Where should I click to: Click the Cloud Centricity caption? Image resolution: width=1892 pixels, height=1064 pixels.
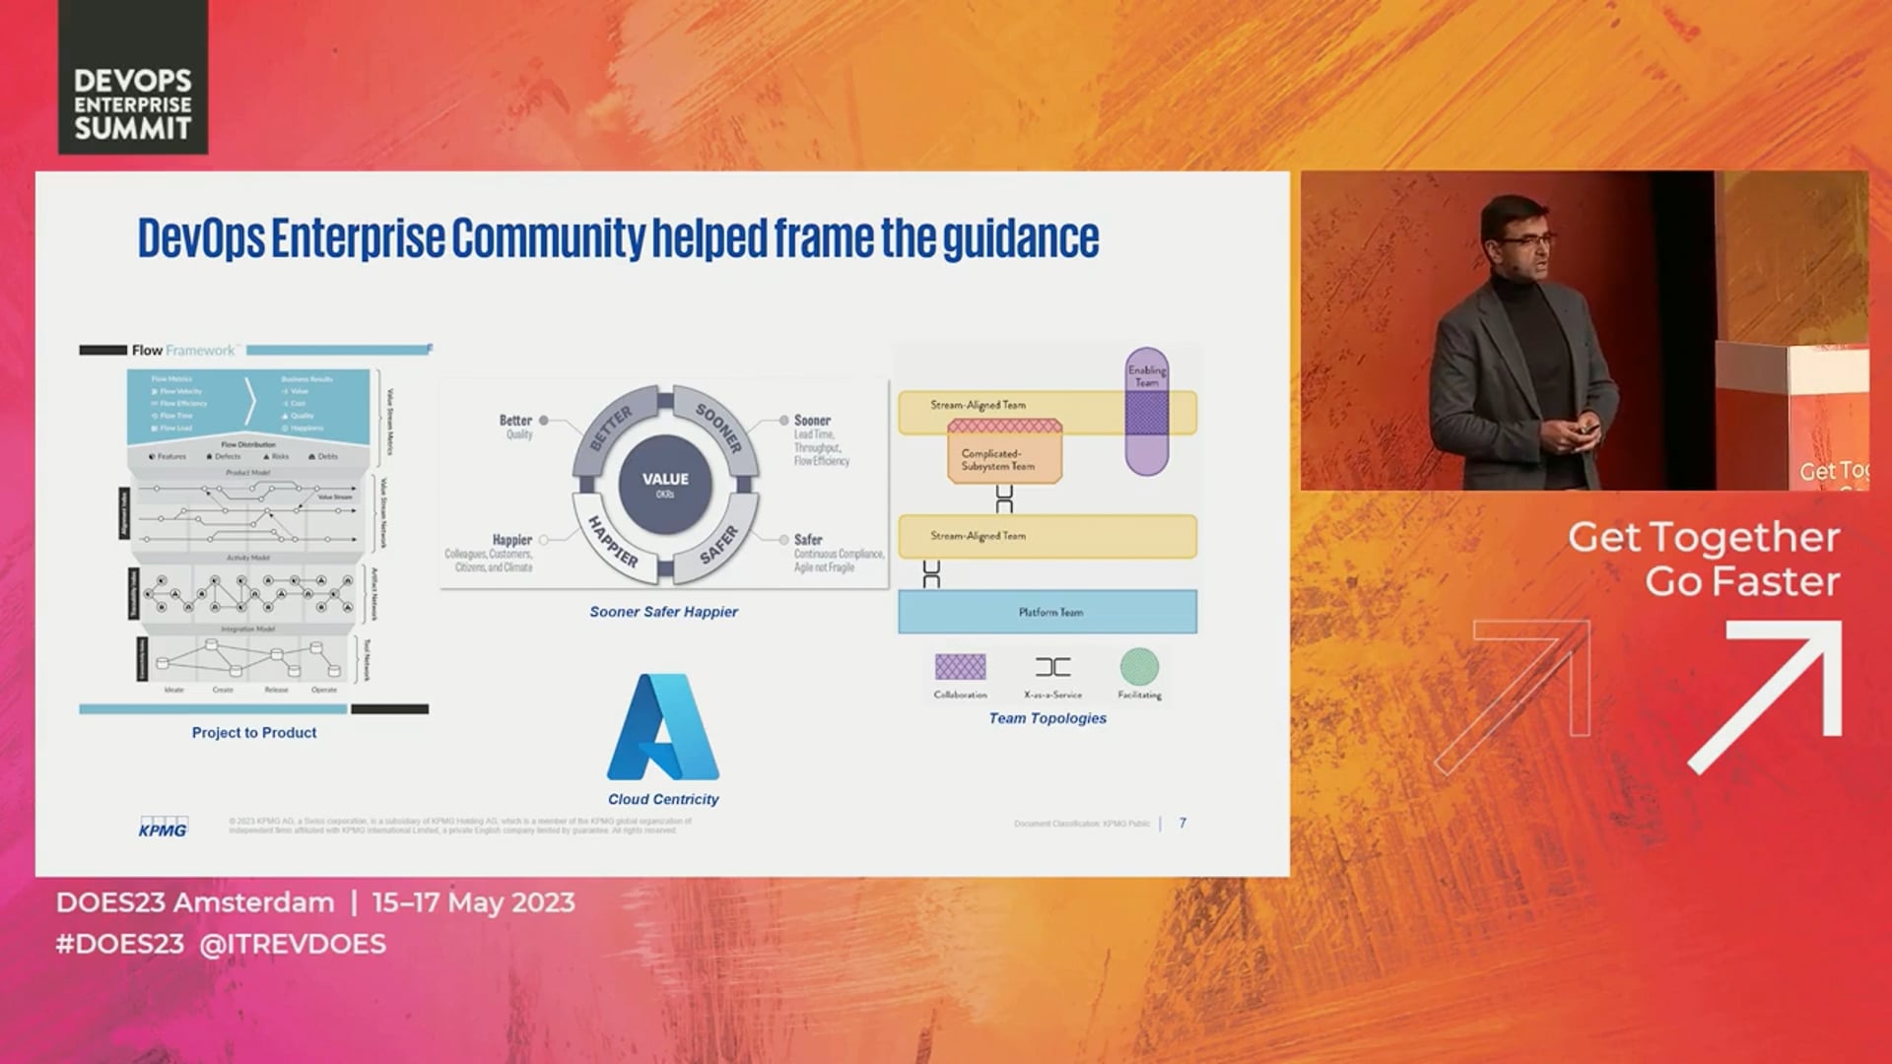(x=663, y=799)
